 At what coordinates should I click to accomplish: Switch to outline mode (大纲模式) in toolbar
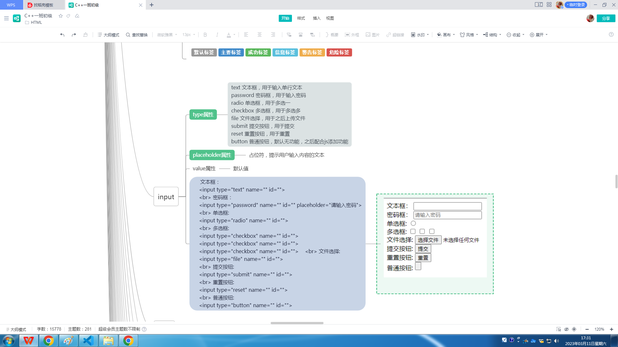tap(108, 35)
